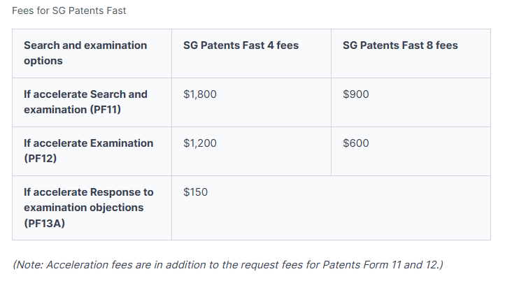This screenshot has height=281, width=505.
Task: Select 'Response to examination objections (PF13A)' label
Action: tap(88, 208)
